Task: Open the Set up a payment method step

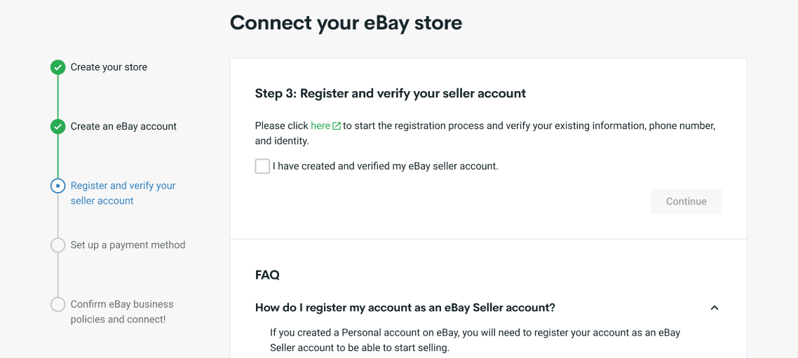Action: click(128, 245)
